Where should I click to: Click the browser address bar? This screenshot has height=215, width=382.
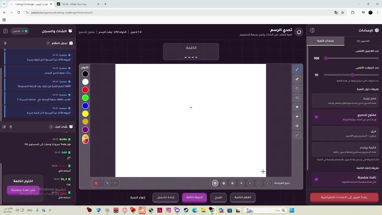pos(179,13)
